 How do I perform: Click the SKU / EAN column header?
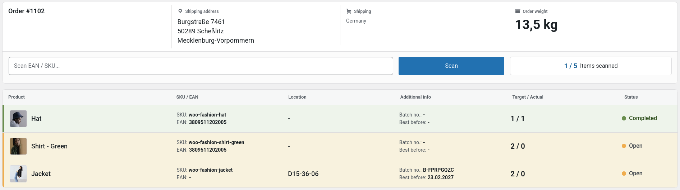[x=187, y=97]
